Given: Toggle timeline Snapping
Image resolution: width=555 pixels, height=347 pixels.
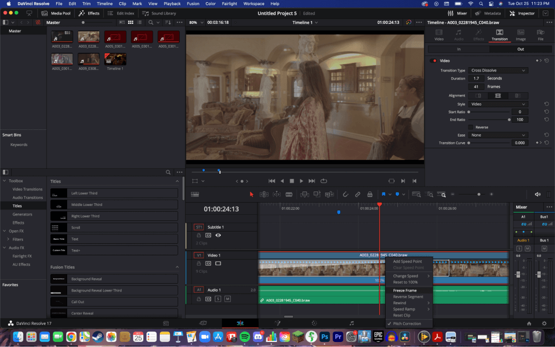Looking at the screenshot, I should click(345, 194).
